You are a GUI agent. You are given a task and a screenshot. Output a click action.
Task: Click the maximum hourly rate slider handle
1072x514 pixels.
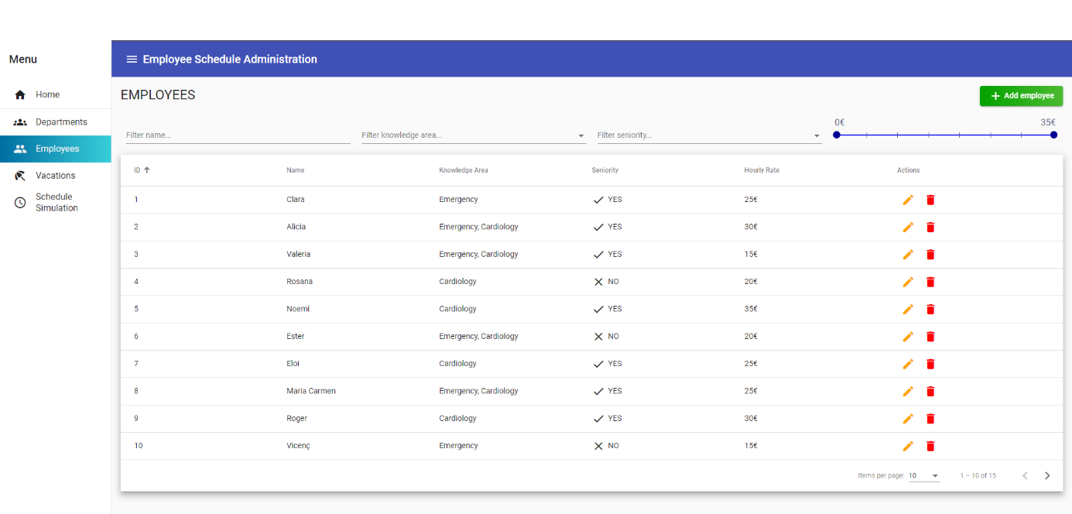[1053, 135]
